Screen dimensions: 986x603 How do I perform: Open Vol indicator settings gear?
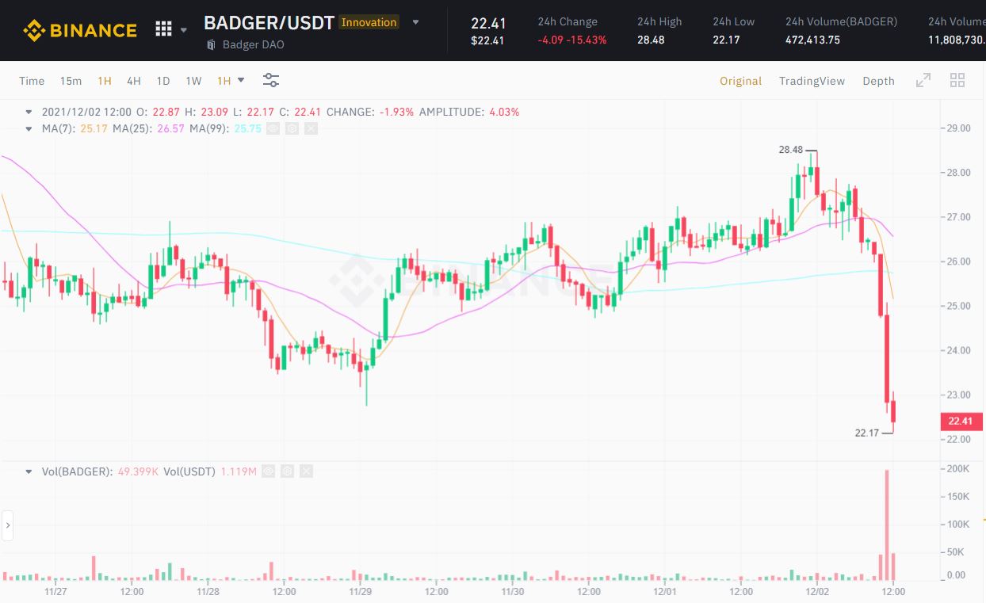click(288, 471)
